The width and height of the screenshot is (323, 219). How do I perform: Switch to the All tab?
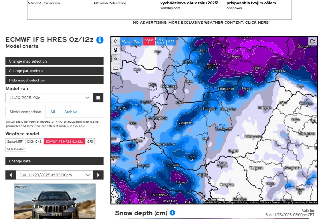(x=53, y=112)
